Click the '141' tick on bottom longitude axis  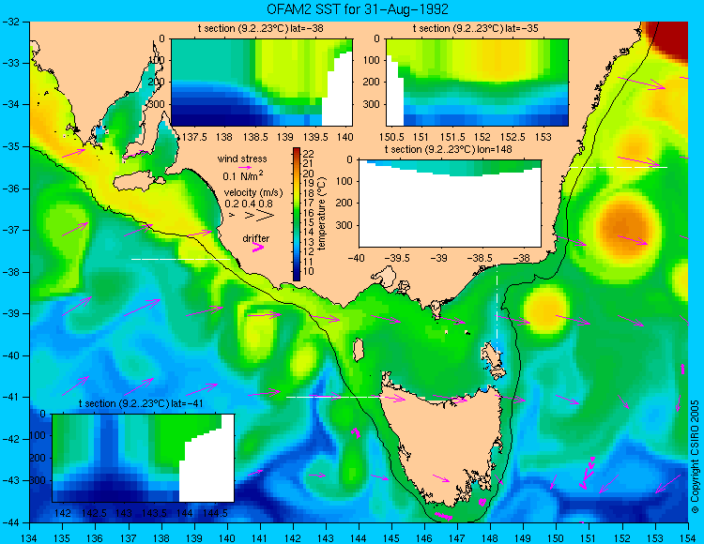tap(259, 537)
